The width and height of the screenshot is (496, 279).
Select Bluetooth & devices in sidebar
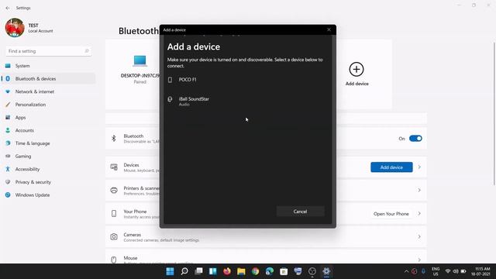pos(48,79)
